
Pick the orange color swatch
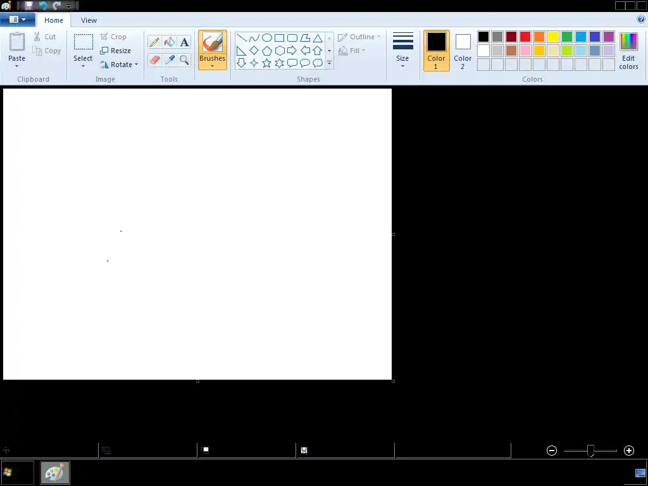point(539,37)
